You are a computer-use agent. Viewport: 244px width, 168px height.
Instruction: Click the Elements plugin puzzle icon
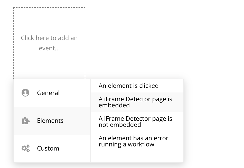tap(26, 120)
